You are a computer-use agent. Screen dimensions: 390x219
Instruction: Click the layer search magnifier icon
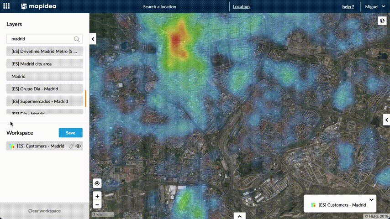point(77,39)
